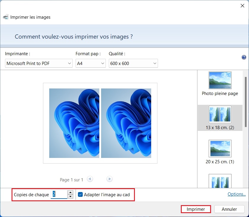
Task: Select Photo pleine page layout
Action: (220, 84)
